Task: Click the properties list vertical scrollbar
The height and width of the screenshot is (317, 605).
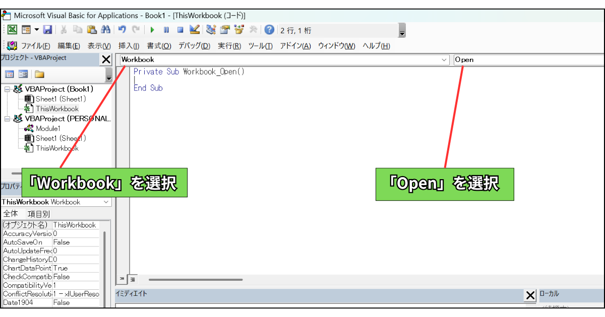Action: [104, 269]
